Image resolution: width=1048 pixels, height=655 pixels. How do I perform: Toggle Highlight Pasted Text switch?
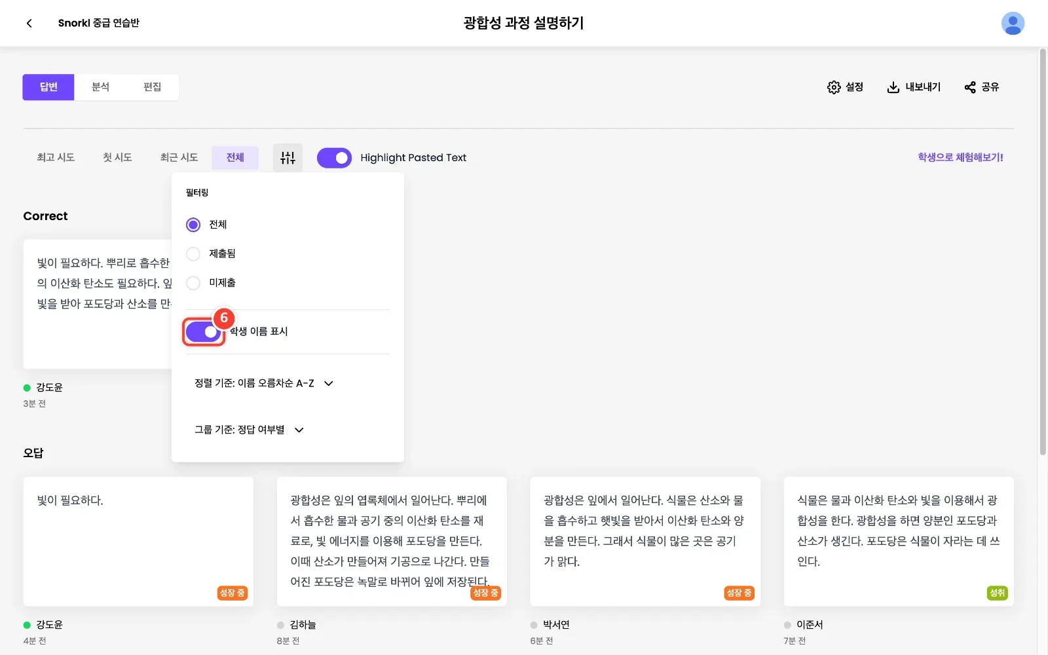334,158
